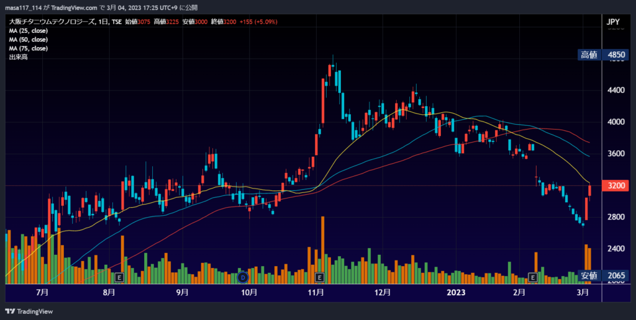The height and width of the screenshot is (320, 636).
Task: Select the MA (75, close) indicator legend
Action: point(29,48)
